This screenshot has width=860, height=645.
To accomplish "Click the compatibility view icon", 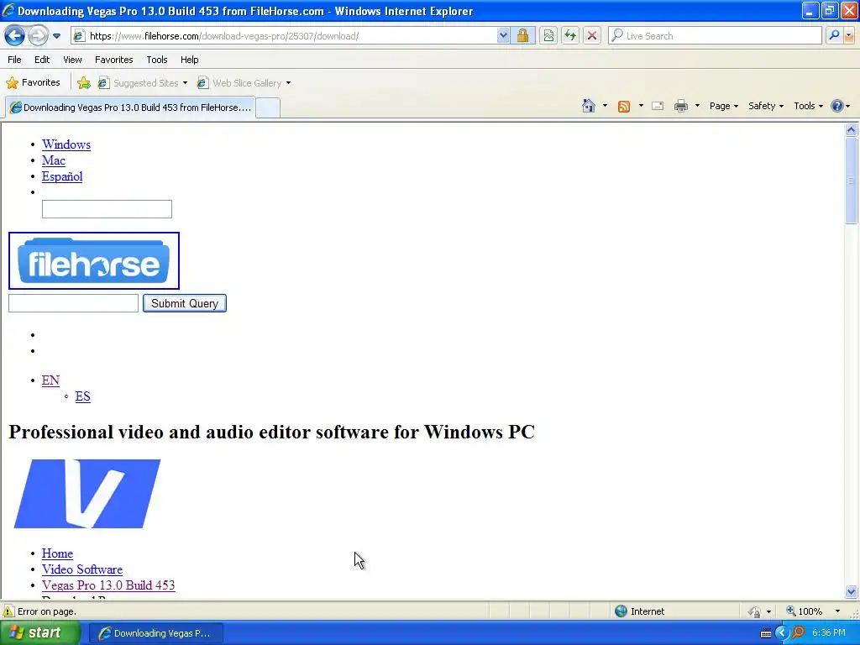I will click(x=548, y=36).
